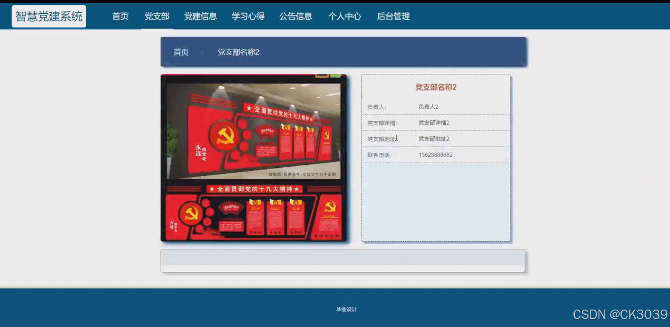This screenshot has height=327, width=670.
Task: Click the 负责人: label
Action: (377, 107)
